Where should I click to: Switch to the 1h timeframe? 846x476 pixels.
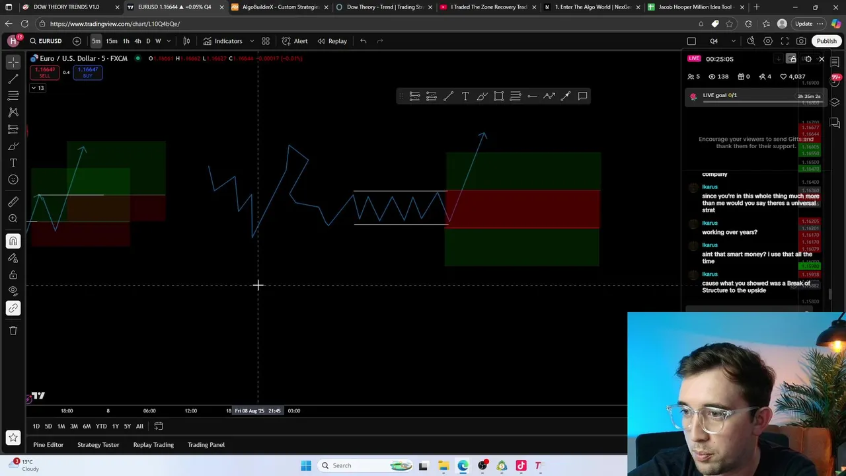[126, 41]
